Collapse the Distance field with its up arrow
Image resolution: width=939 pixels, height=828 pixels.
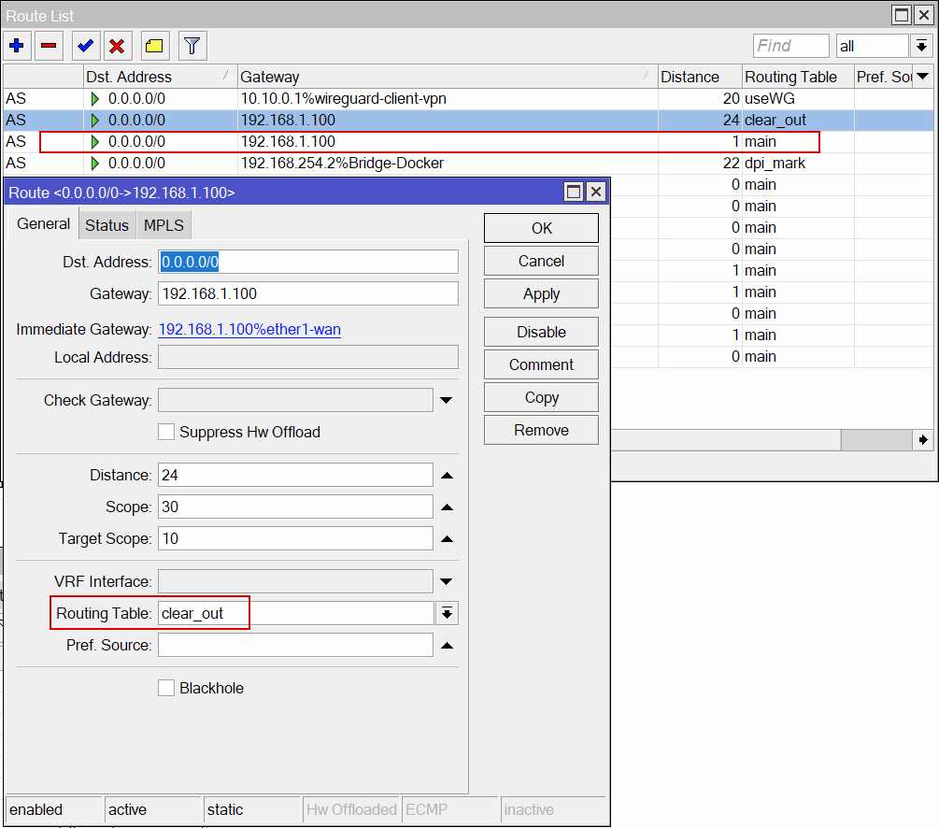click(x=447, y=476)
